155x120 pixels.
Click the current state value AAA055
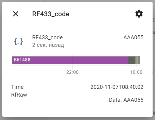[133, 37]
